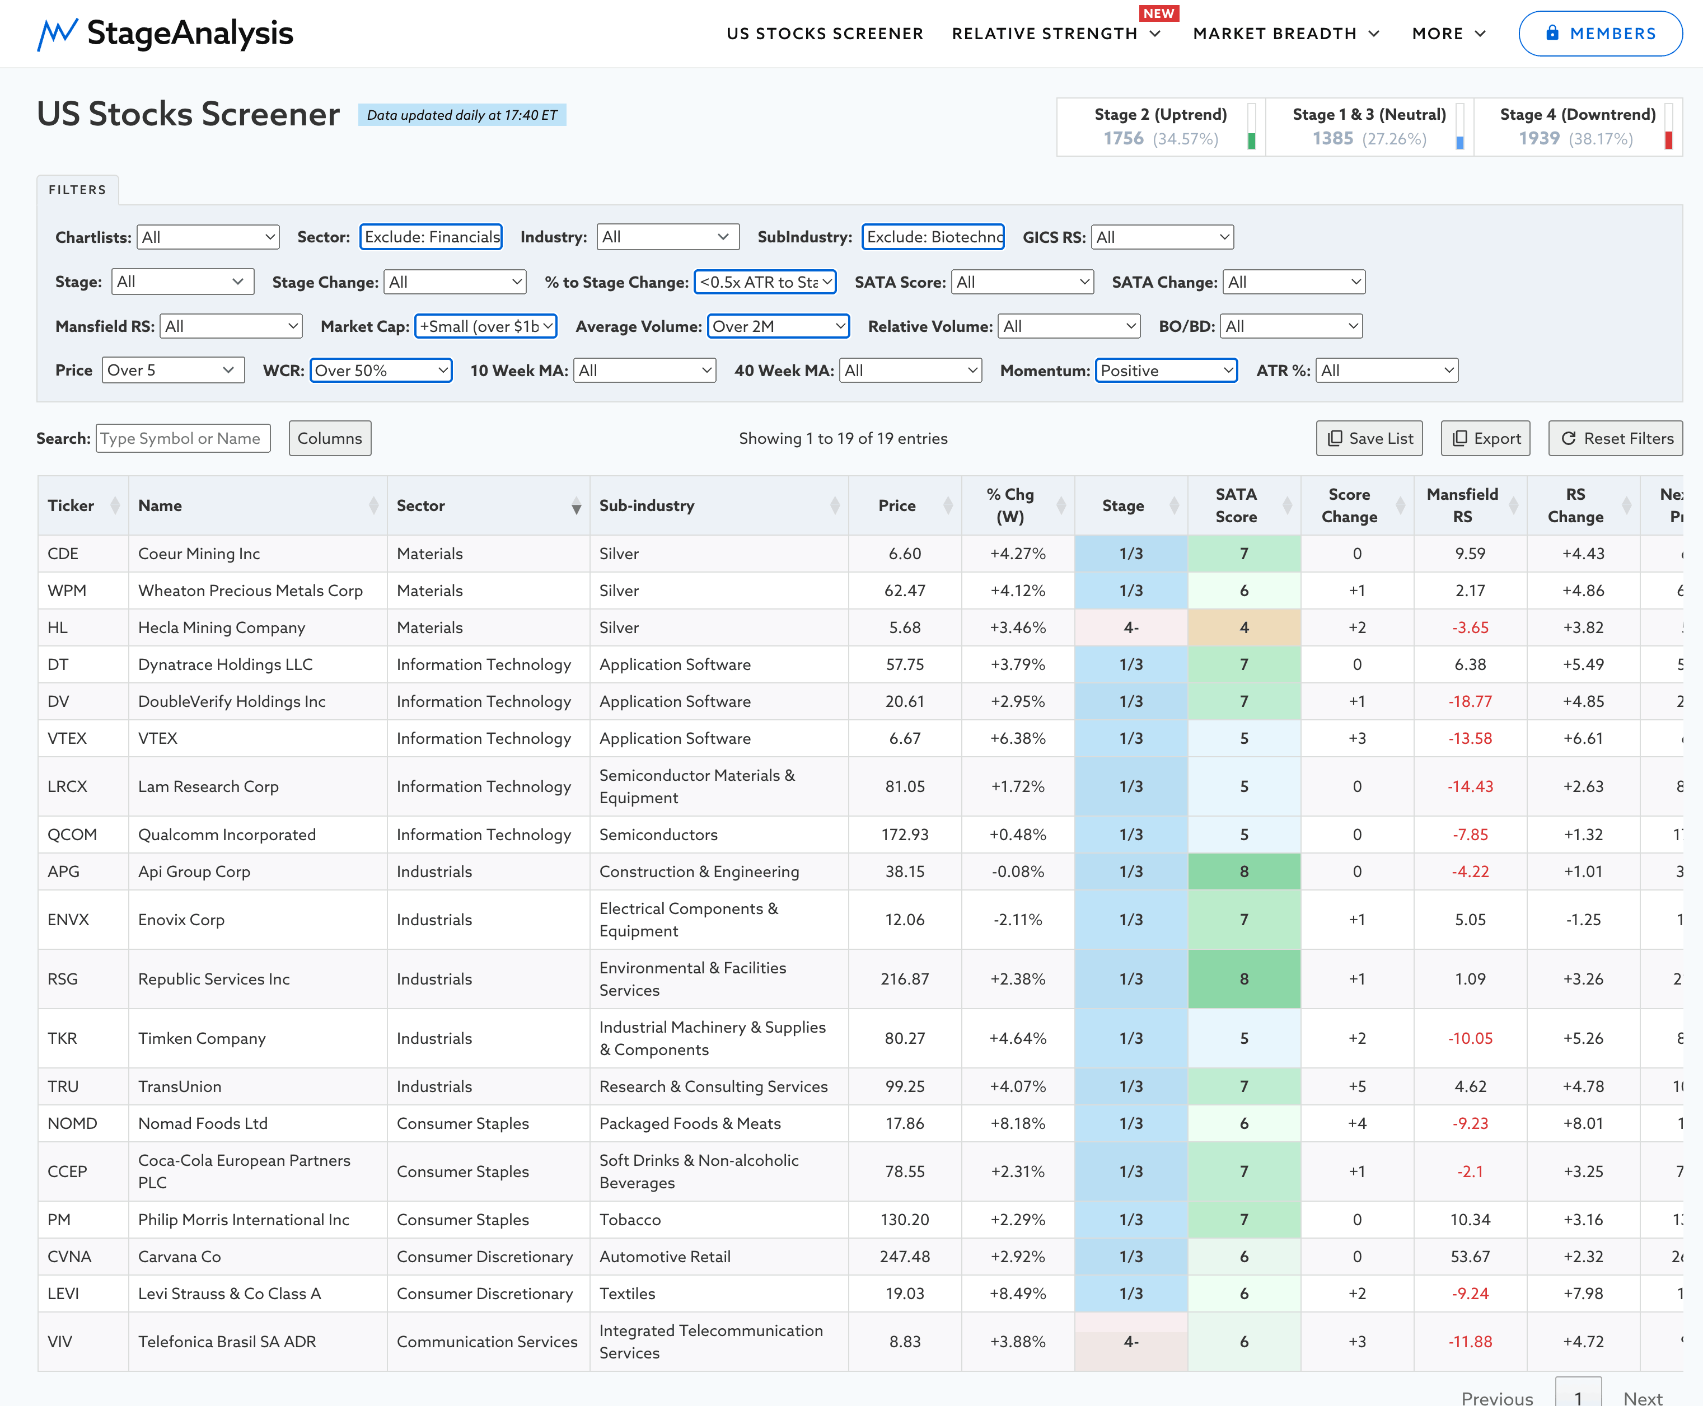Open the Market Cap dropdown
The width and height of the screenshot is (1703, 1406).
click(x=485, y=326)
